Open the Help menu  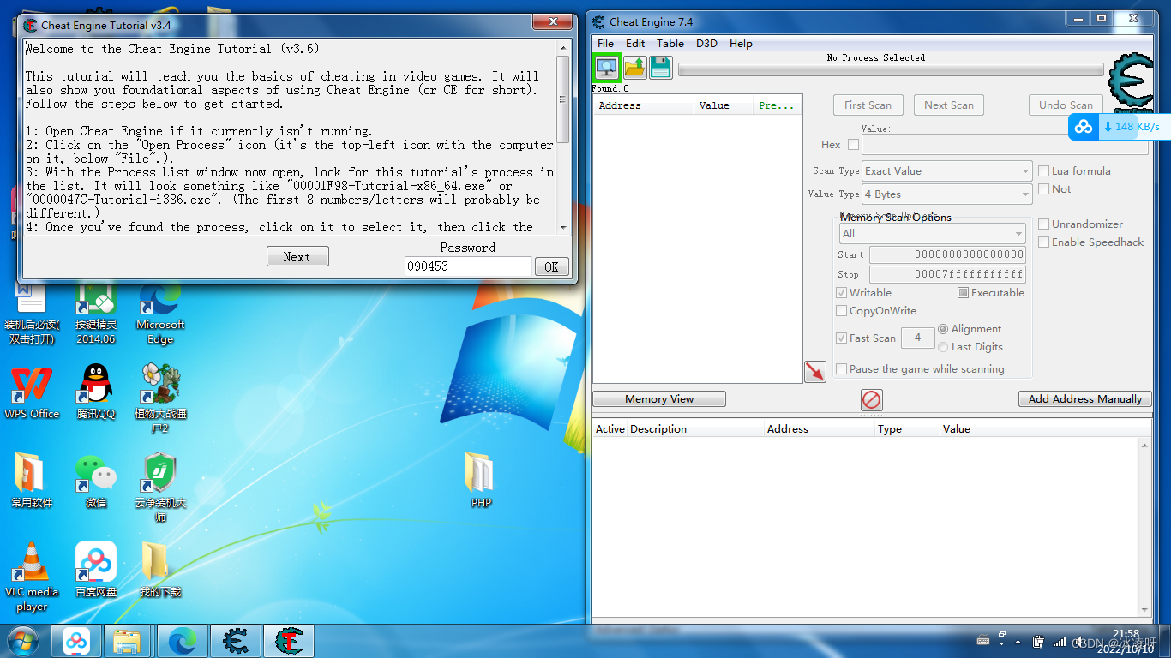click(x=741, y=44)
